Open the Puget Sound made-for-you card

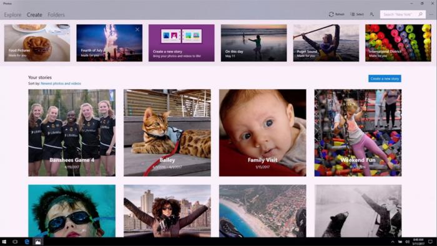326,43
